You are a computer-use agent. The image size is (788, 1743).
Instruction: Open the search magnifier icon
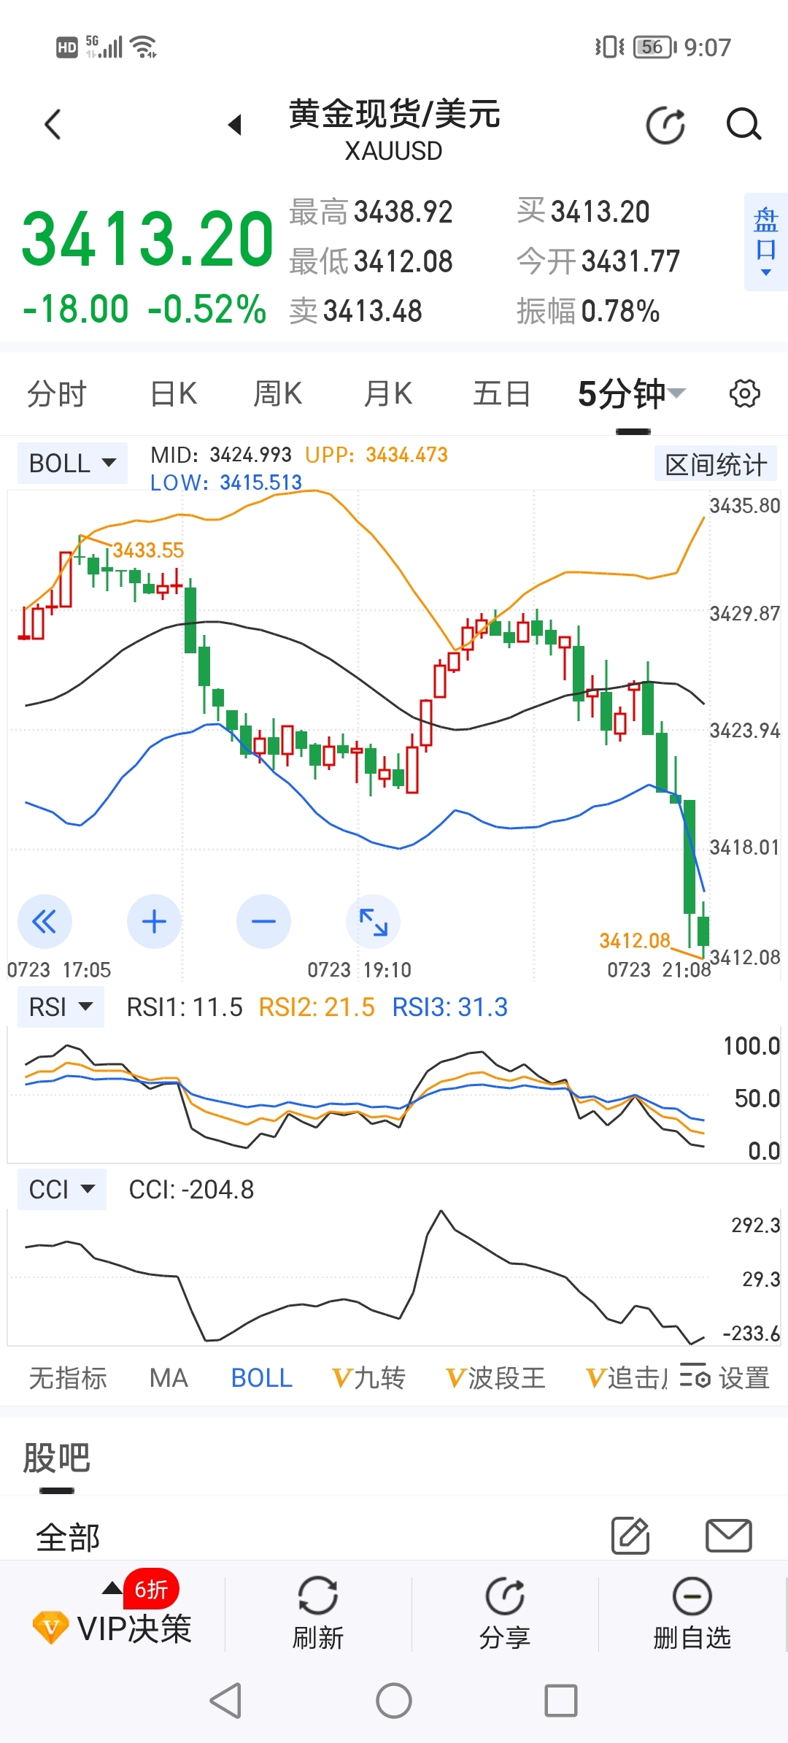coord(743,125)
